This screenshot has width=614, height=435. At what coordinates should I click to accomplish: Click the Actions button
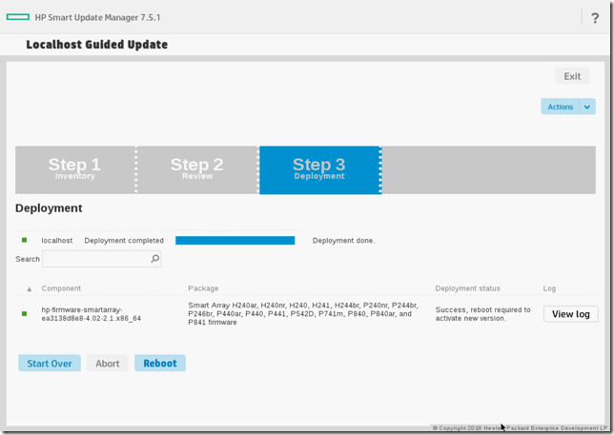click(x=560, y=107)
